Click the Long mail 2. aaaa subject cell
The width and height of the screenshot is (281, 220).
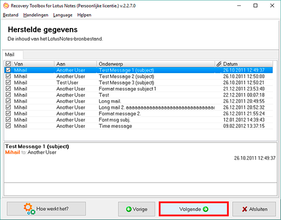pos(157,107)
